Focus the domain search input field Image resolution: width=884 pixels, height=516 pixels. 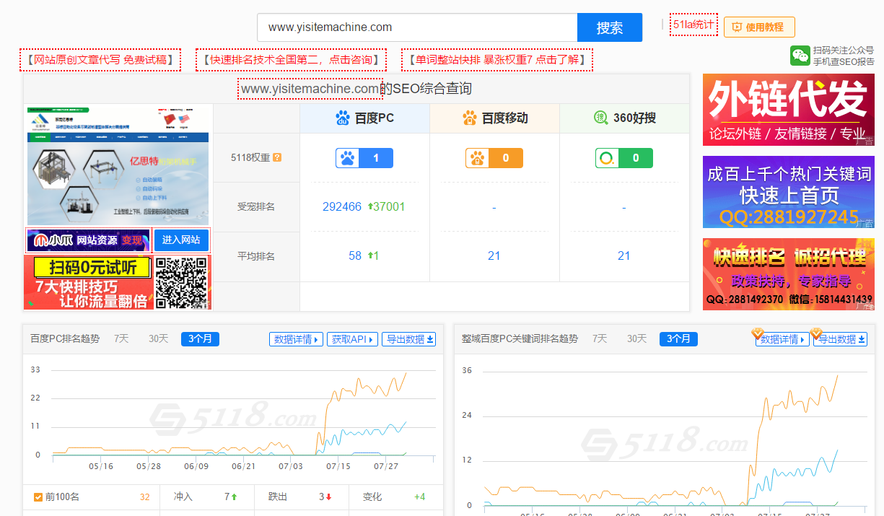pos(417,27)
